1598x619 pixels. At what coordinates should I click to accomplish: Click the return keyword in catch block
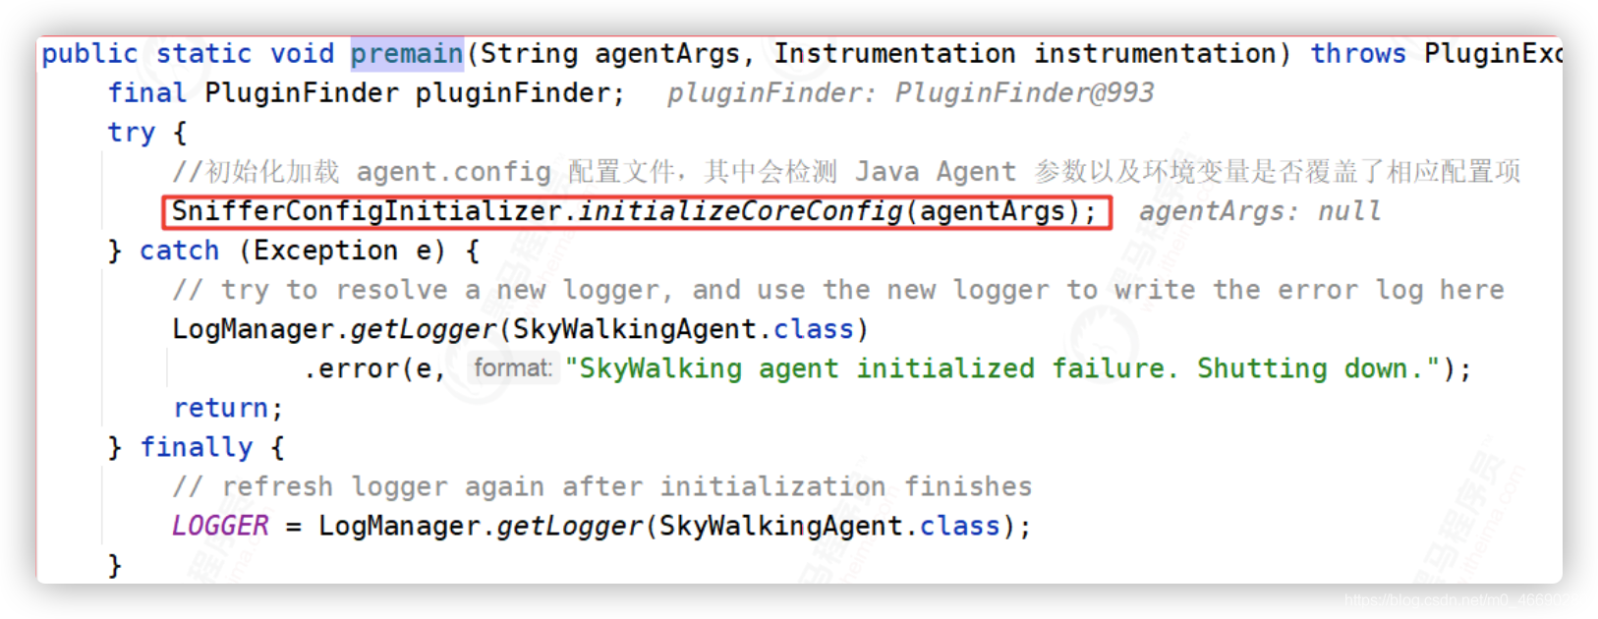tap(221, 408)
